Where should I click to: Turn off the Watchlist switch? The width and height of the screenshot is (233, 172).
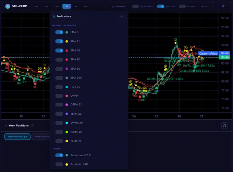pos(160,6)
